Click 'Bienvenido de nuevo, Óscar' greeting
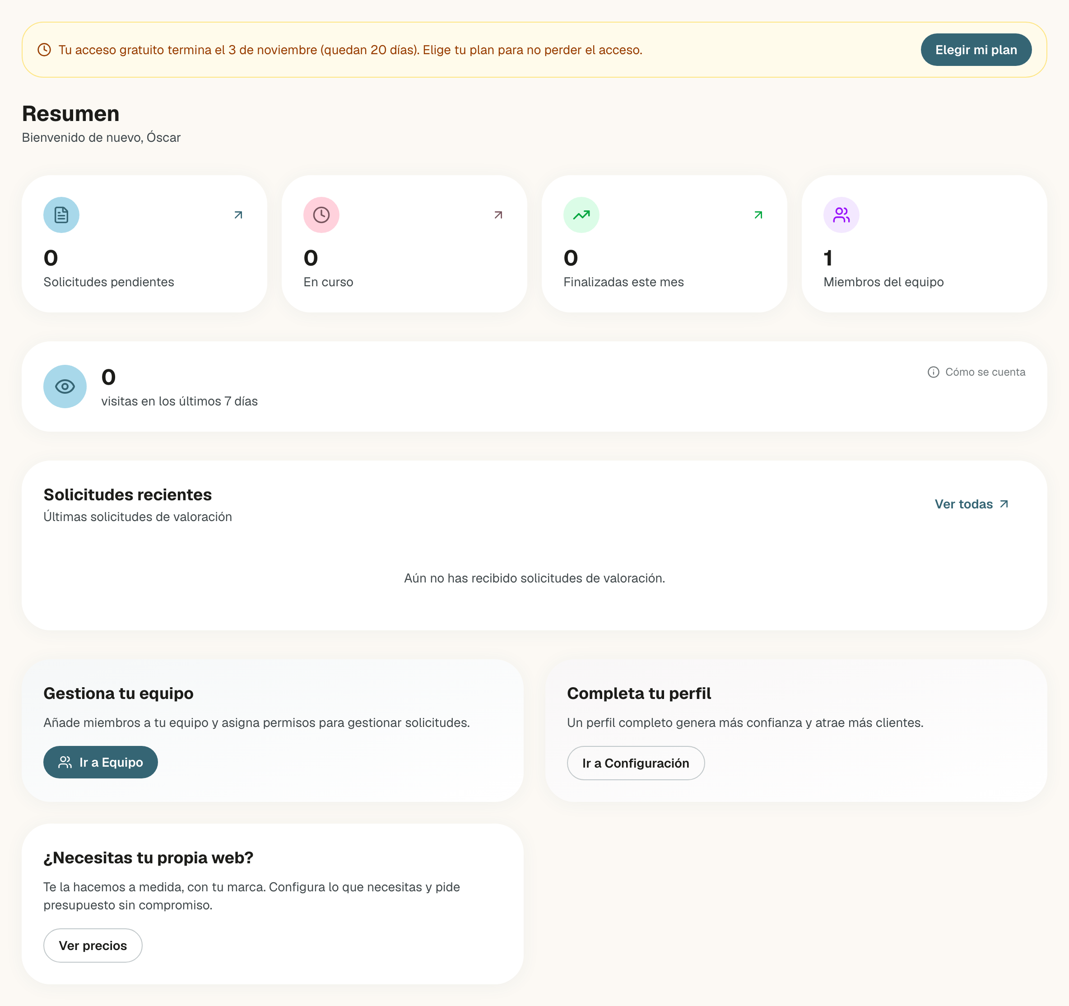This screenshot has height=1006, width=1069. click(101, 138)
